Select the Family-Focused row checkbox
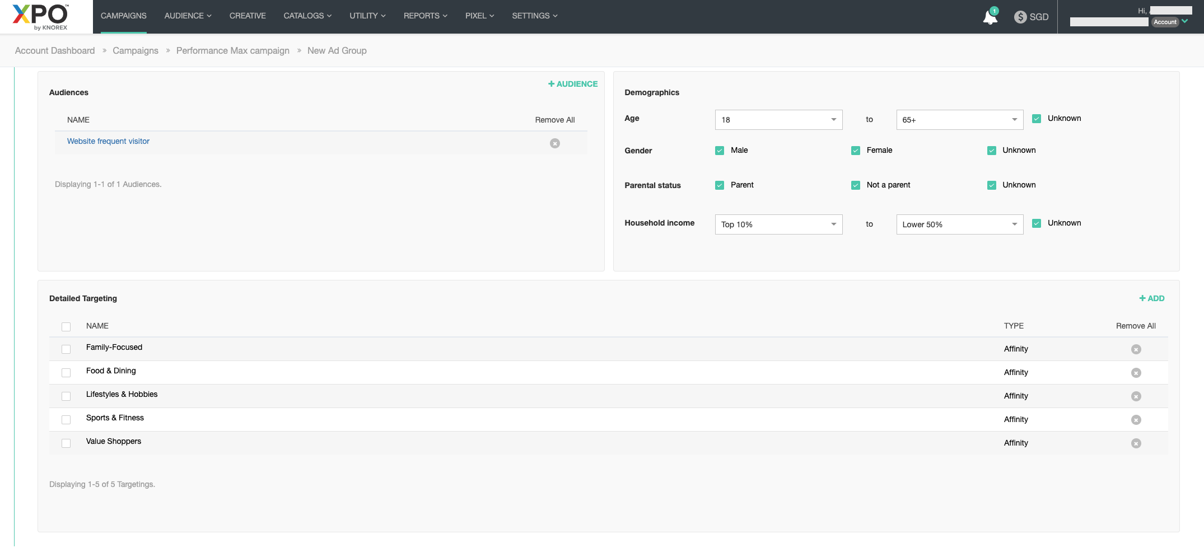Viewport: 1204px width, 548px height. point(66,349)
